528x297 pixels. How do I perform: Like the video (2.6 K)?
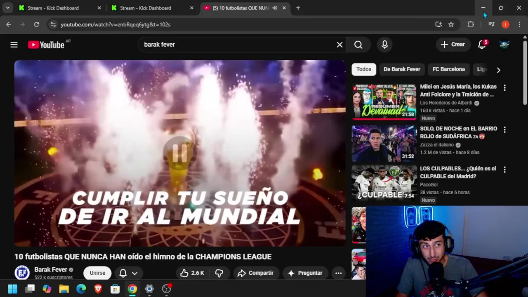[193, 273]
